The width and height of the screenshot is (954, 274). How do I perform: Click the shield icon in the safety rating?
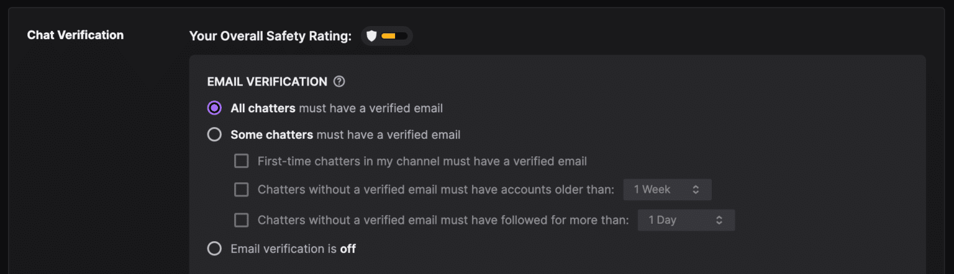click(371, 36)
